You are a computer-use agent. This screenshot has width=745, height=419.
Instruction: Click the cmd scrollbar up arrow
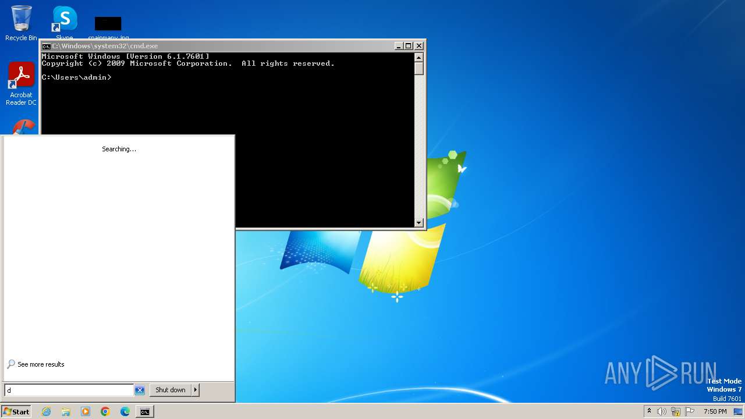(x=418, y=57)
